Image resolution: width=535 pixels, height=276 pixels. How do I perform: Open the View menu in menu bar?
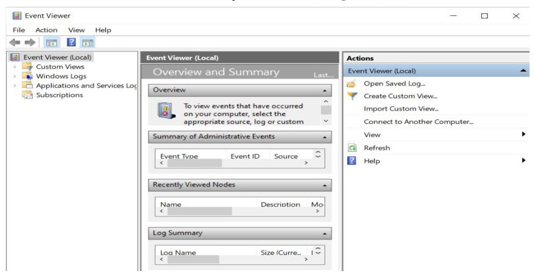pos(77,30)
